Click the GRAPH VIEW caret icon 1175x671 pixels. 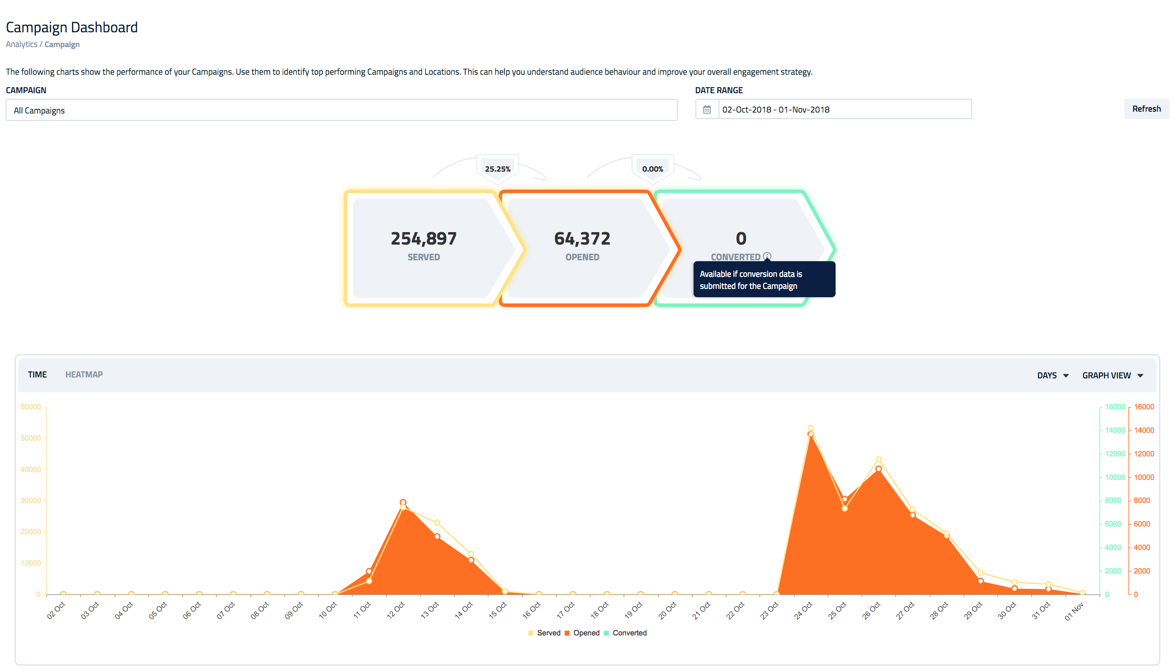click(x=1140, y=376)
